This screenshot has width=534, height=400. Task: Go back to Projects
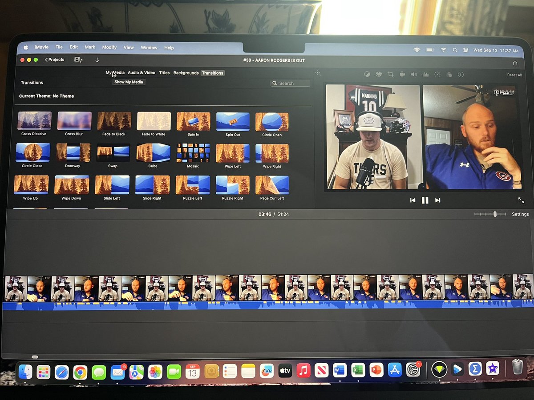[55, 60]
